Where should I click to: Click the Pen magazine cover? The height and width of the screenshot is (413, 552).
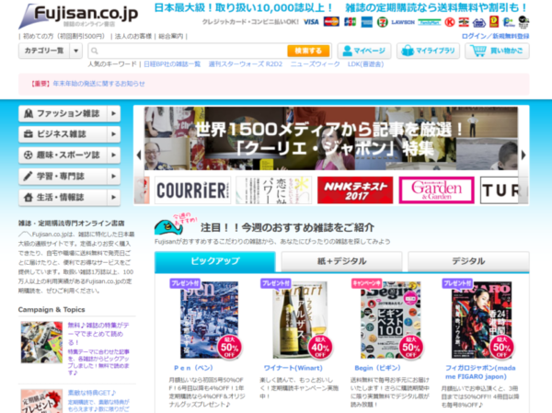(x=210, y=320)
